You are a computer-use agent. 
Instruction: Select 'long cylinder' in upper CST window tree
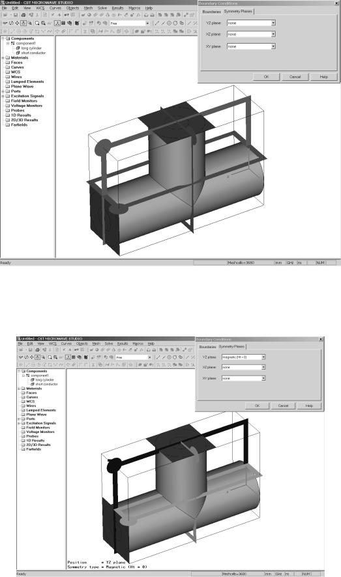(31, 48)
